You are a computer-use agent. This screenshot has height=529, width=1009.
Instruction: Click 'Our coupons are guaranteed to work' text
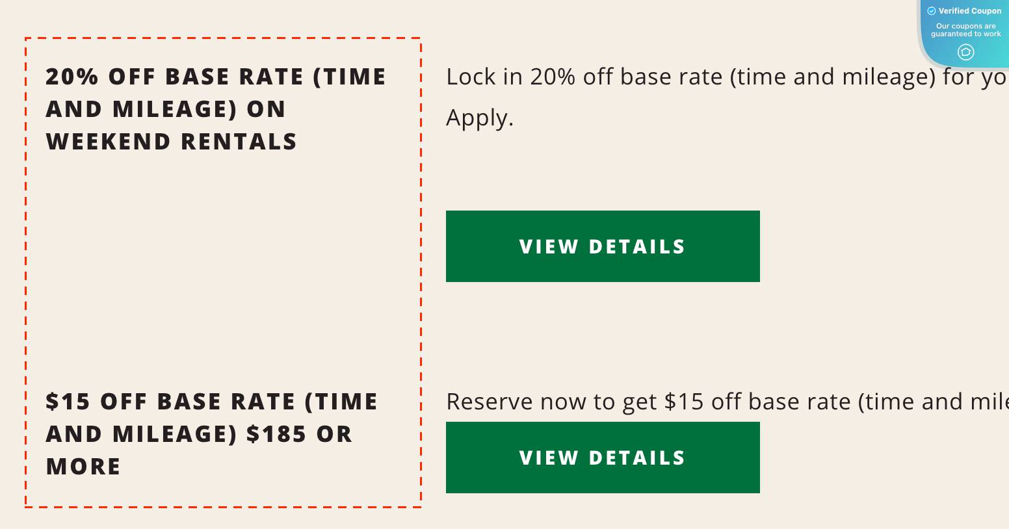966,29
